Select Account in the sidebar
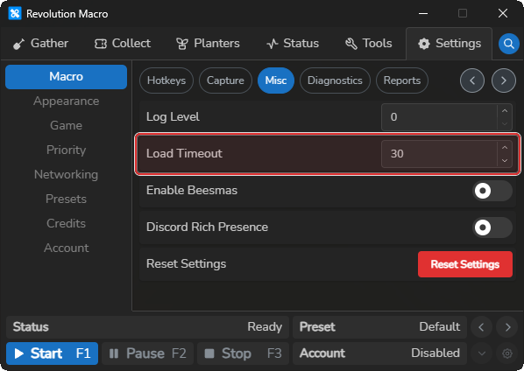The width and height of the screenshot is (524, 371). pyautogui.click(x=67, y=248)
